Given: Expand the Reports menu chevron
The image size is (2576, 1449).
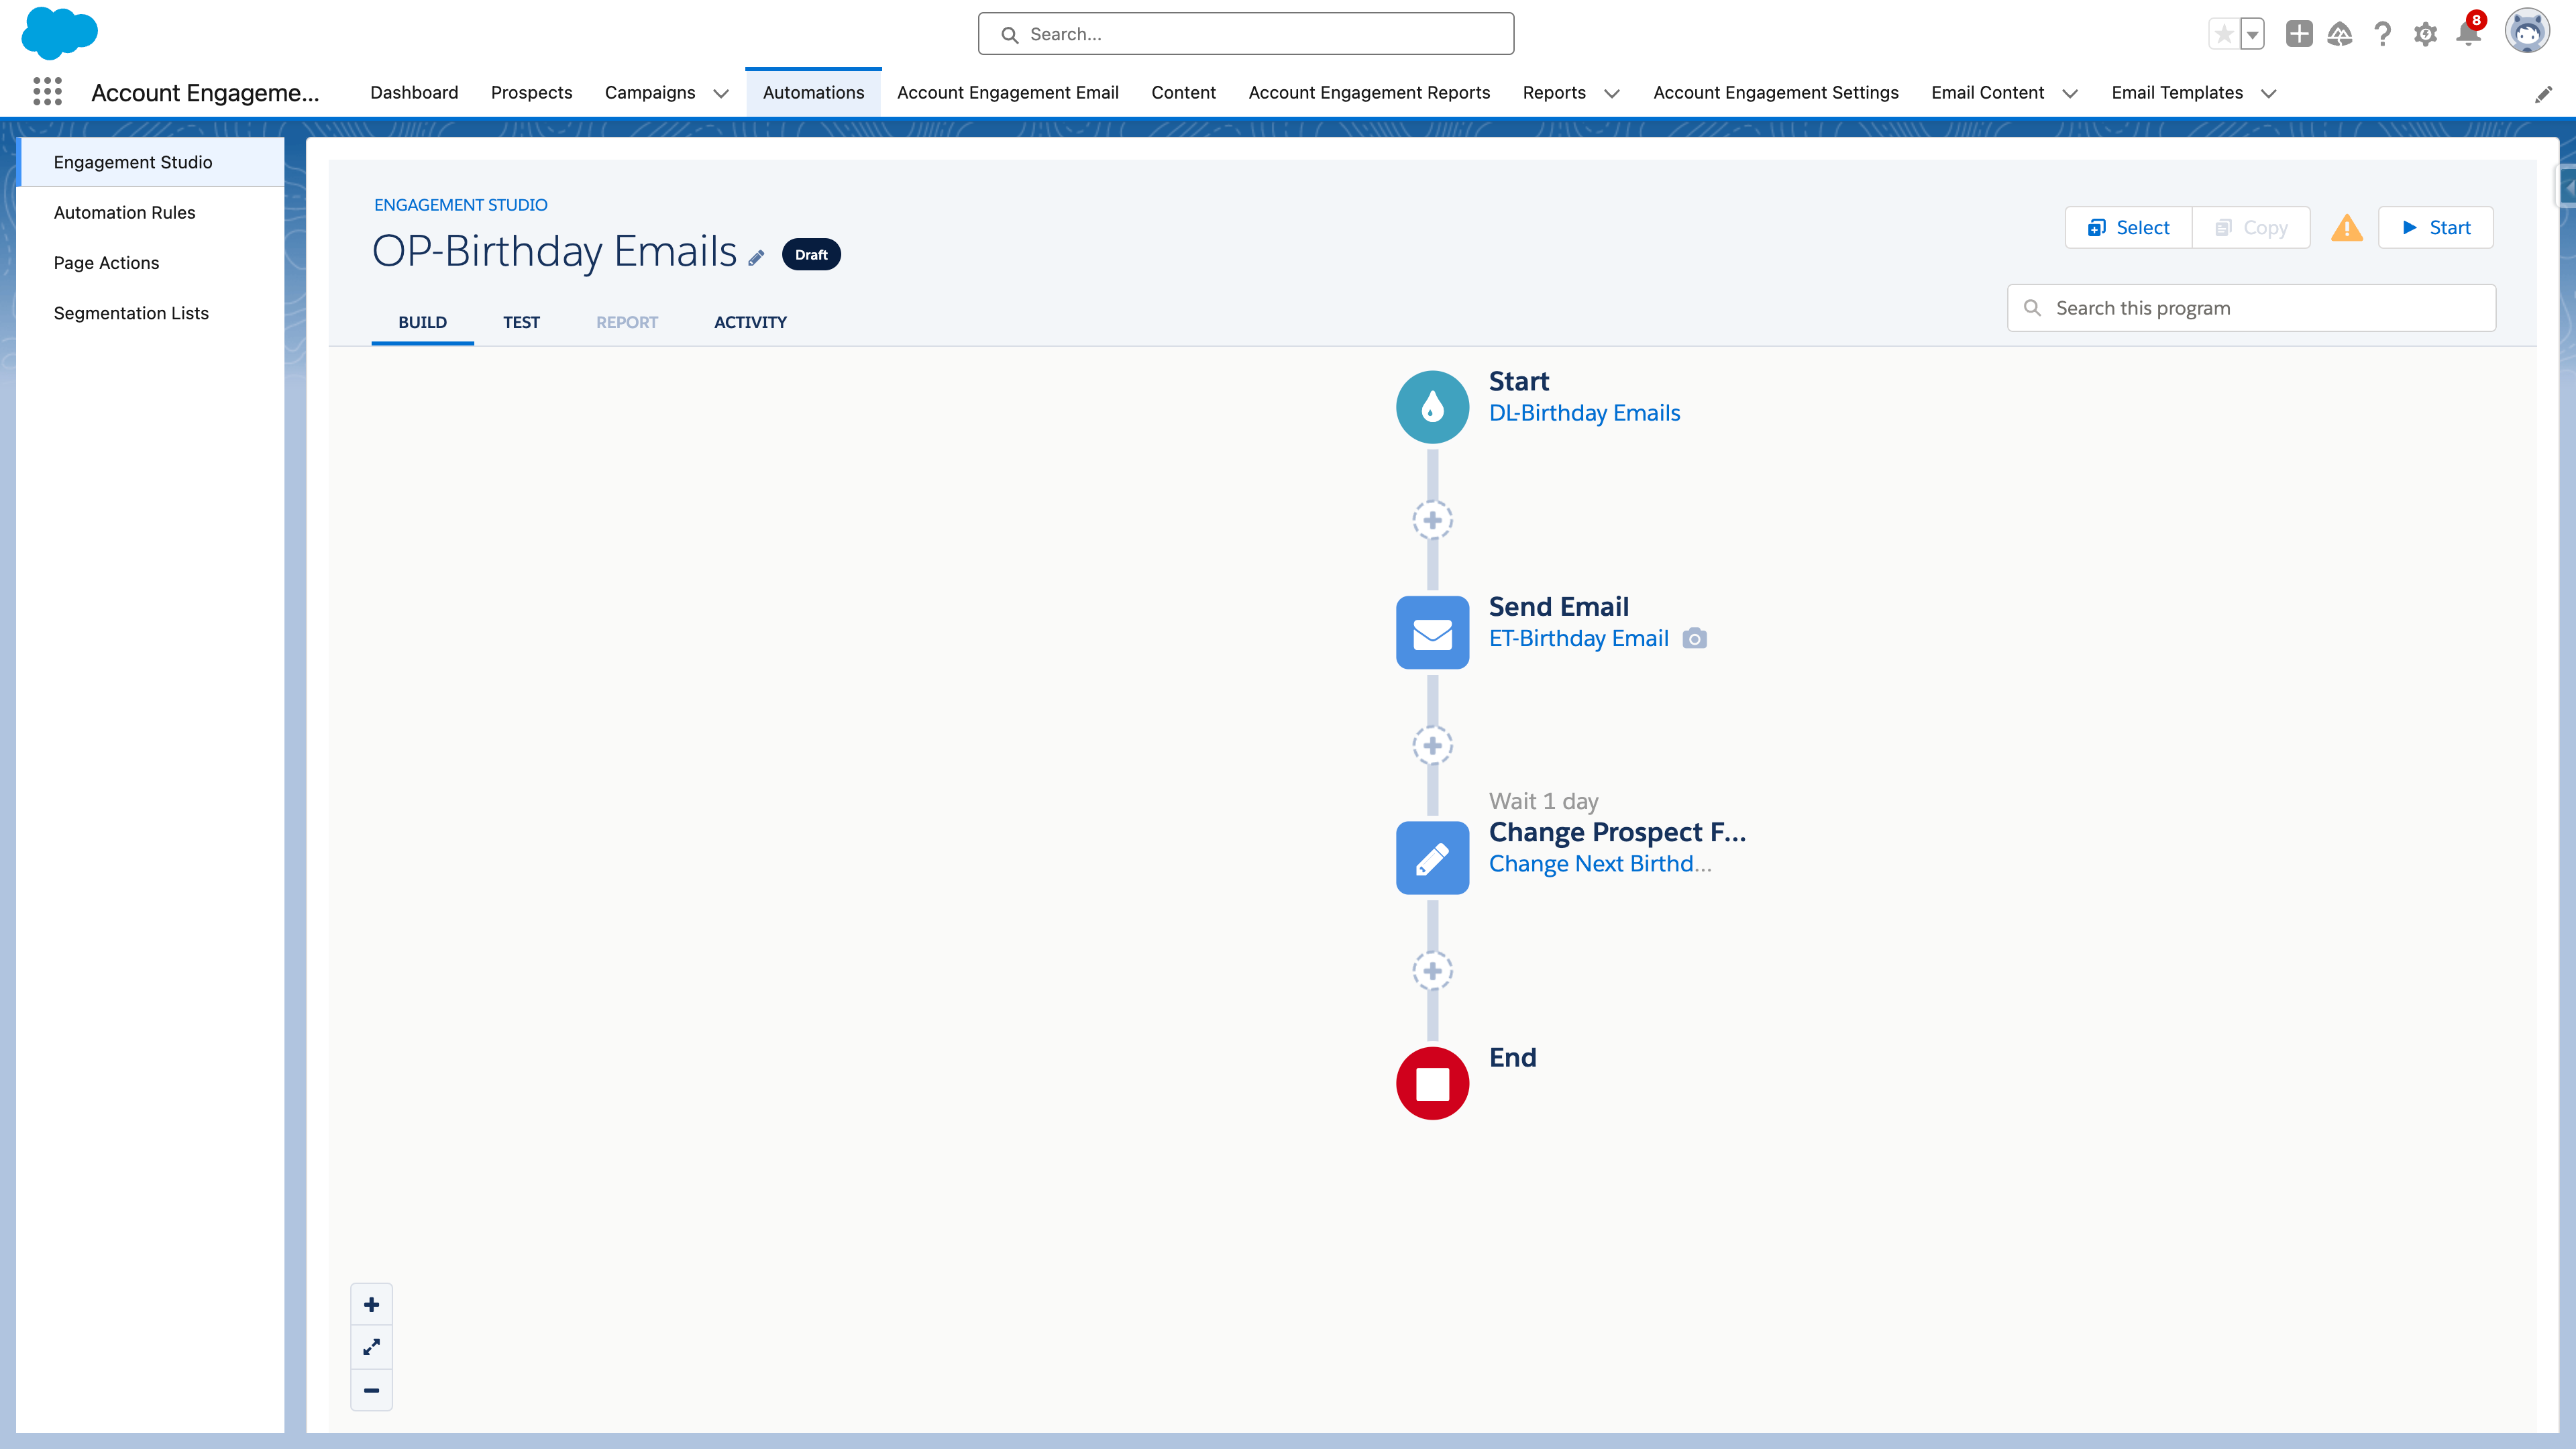Looking at the screenshot, I should (x=1611, y=93).
